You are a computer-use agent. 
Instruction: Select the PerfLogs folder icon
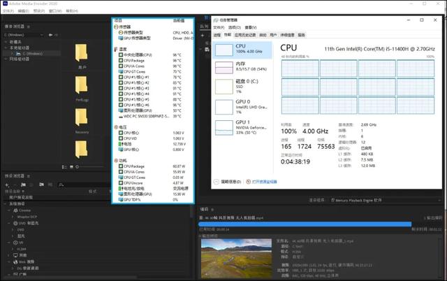(x=81, y=85)
